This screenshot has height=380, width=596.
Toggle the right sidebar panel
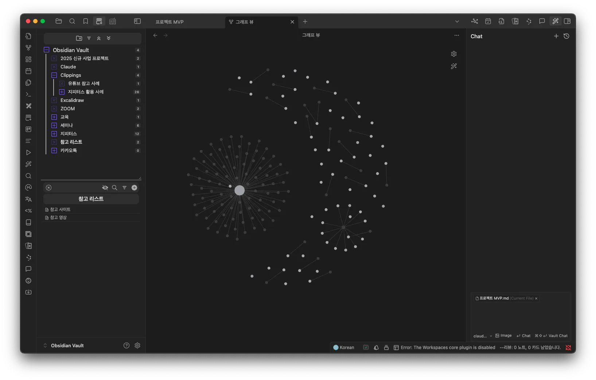tap(567, 21)
